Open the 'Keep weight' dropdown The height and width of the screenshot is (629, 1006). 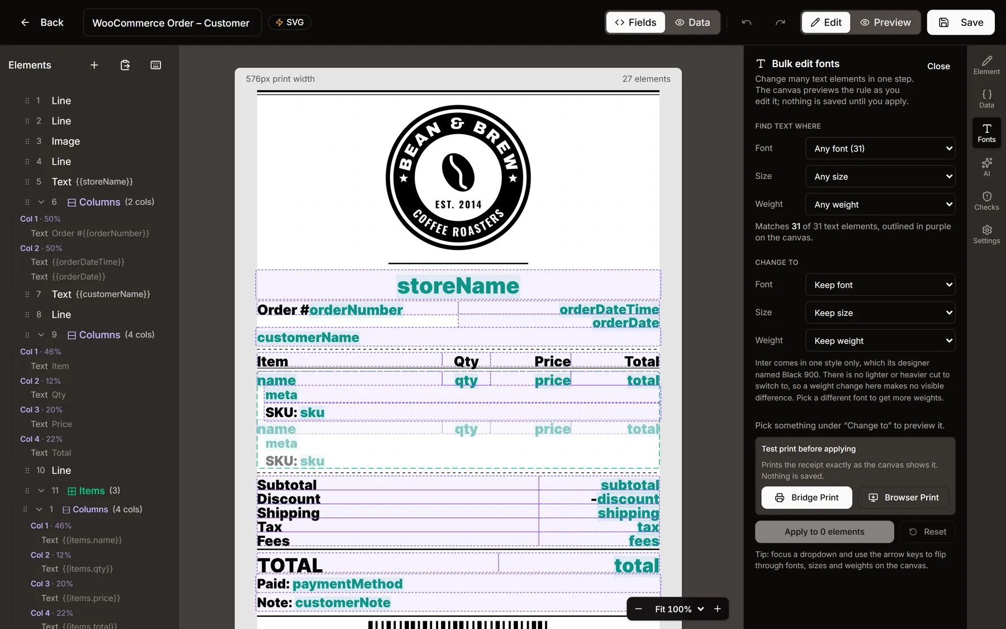[880, 341]
